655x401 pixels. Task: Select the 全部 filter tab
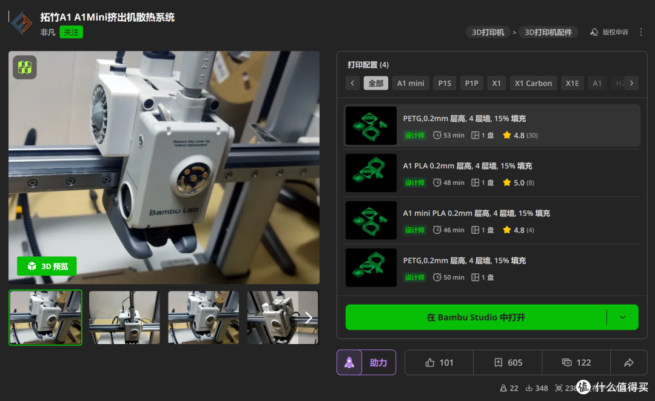click(x=376, y=83)
